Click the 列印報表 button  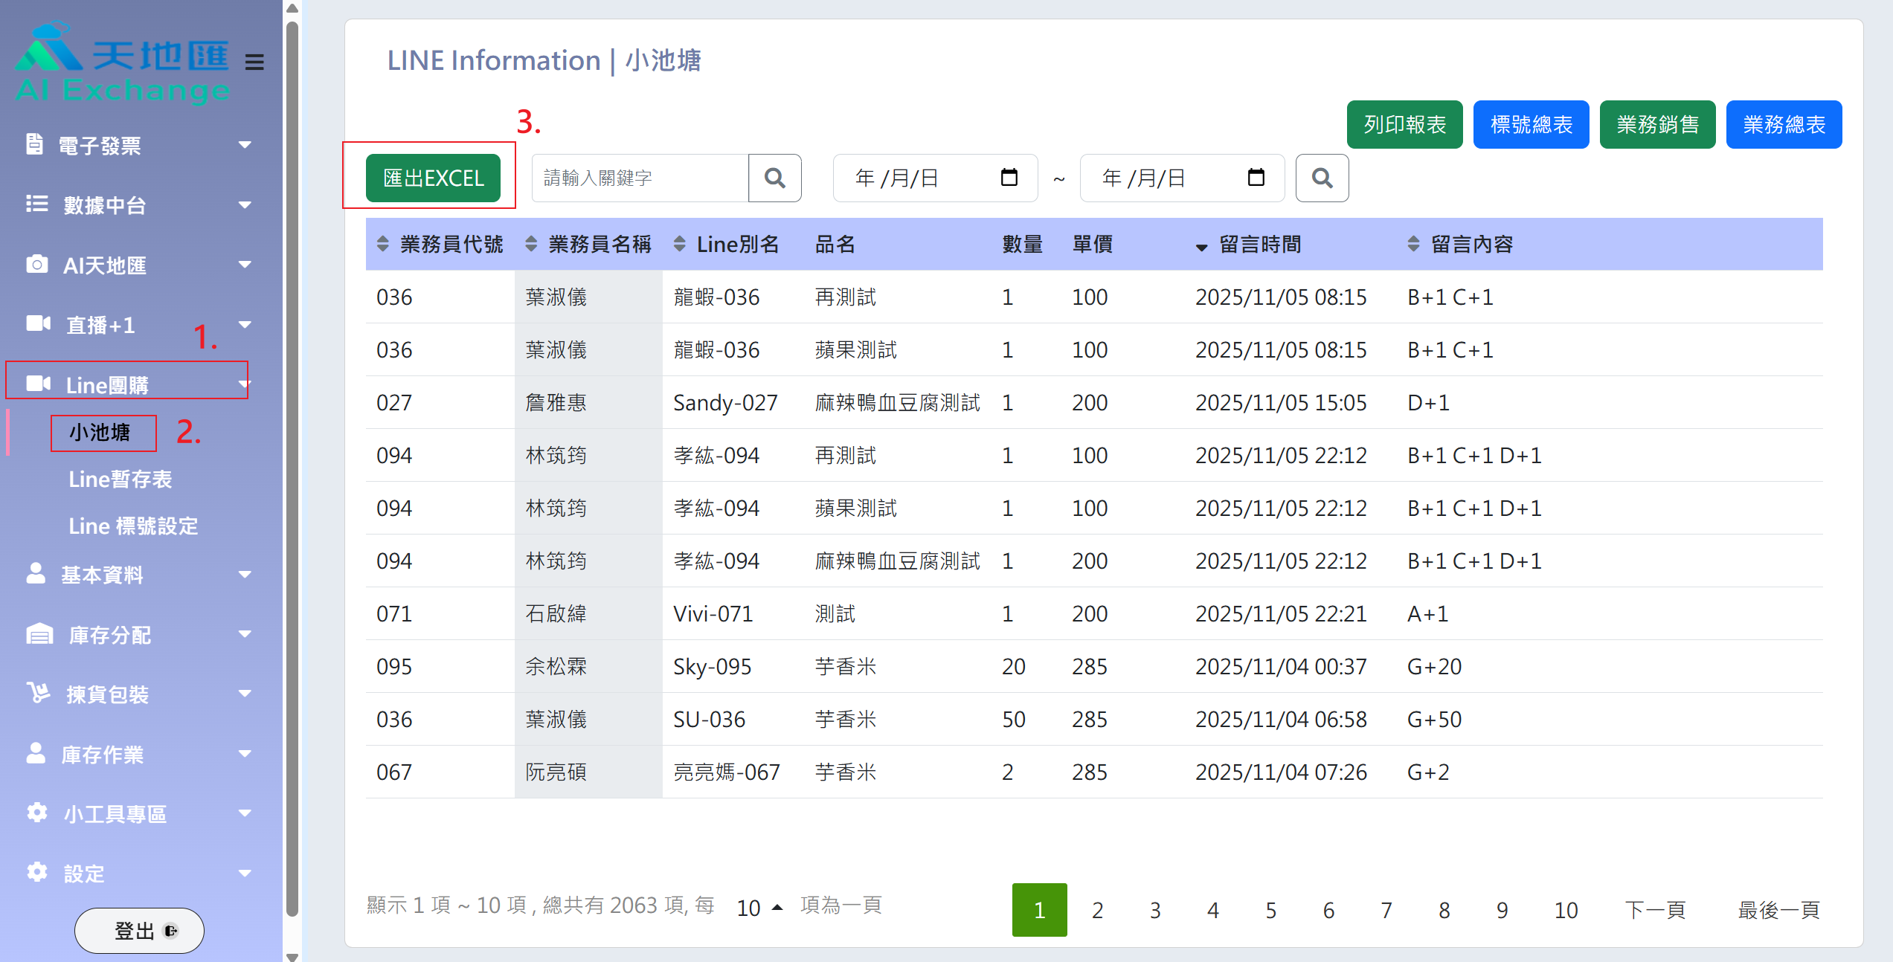[x=1404, y=125]
